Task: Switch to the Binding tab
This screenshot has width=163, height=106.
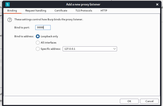Action: click(12, 11)
